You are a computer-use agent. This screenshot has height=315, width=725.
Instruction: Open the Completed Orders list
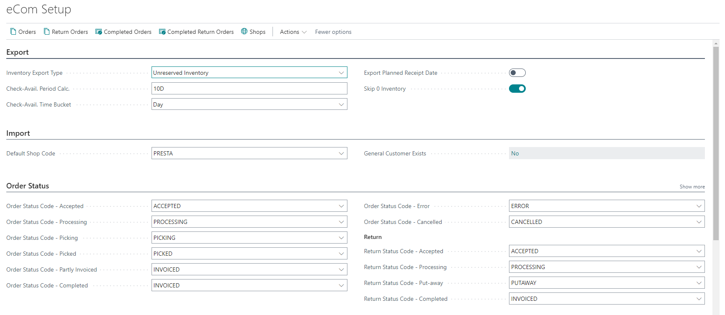click(x=123, y=32)
